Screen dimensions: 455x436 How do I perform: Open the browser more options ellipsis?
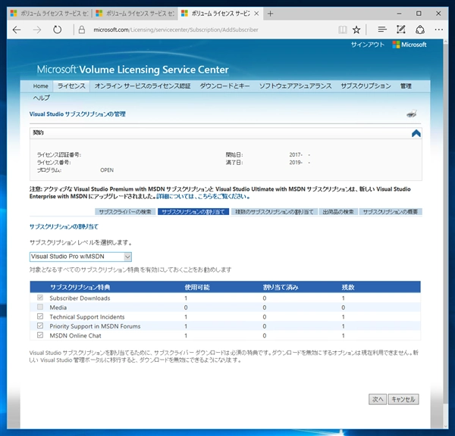[x=439, y=30]
